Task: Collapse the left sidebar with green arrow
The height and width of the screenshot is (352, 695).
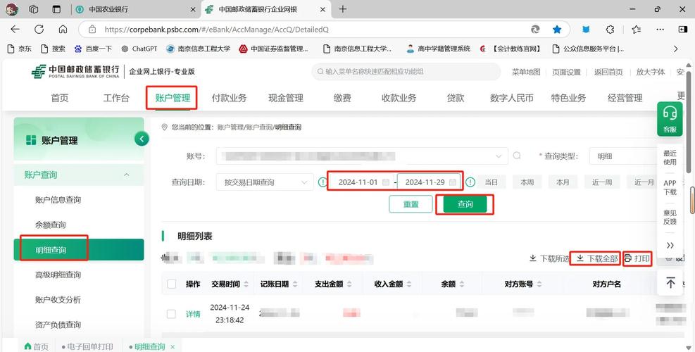Action: coord(142,139)
